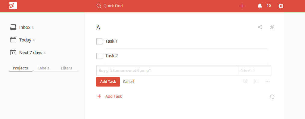The image size is (305, 119).
Task: Open Quick Find search magnifier
Action: 99,6
